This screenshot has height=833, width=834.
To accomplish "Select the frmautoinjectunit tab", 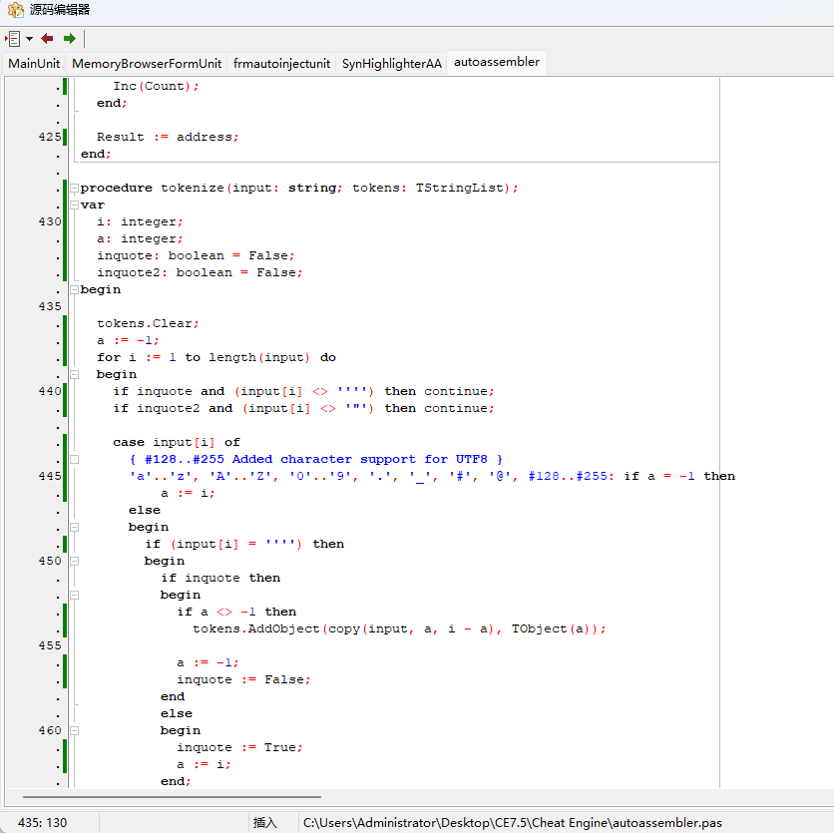I will click(281, 63).
